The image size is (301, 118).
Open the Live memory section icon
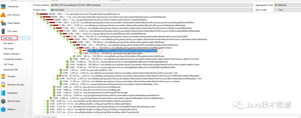[x=3, y=15]
